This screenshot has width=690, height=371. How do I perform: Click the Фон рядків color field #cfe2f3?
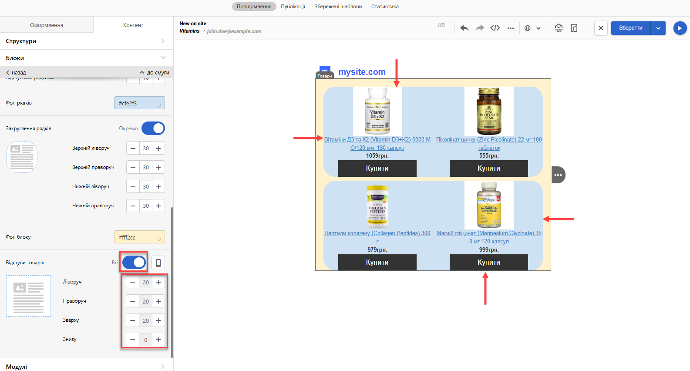(139, 103)
